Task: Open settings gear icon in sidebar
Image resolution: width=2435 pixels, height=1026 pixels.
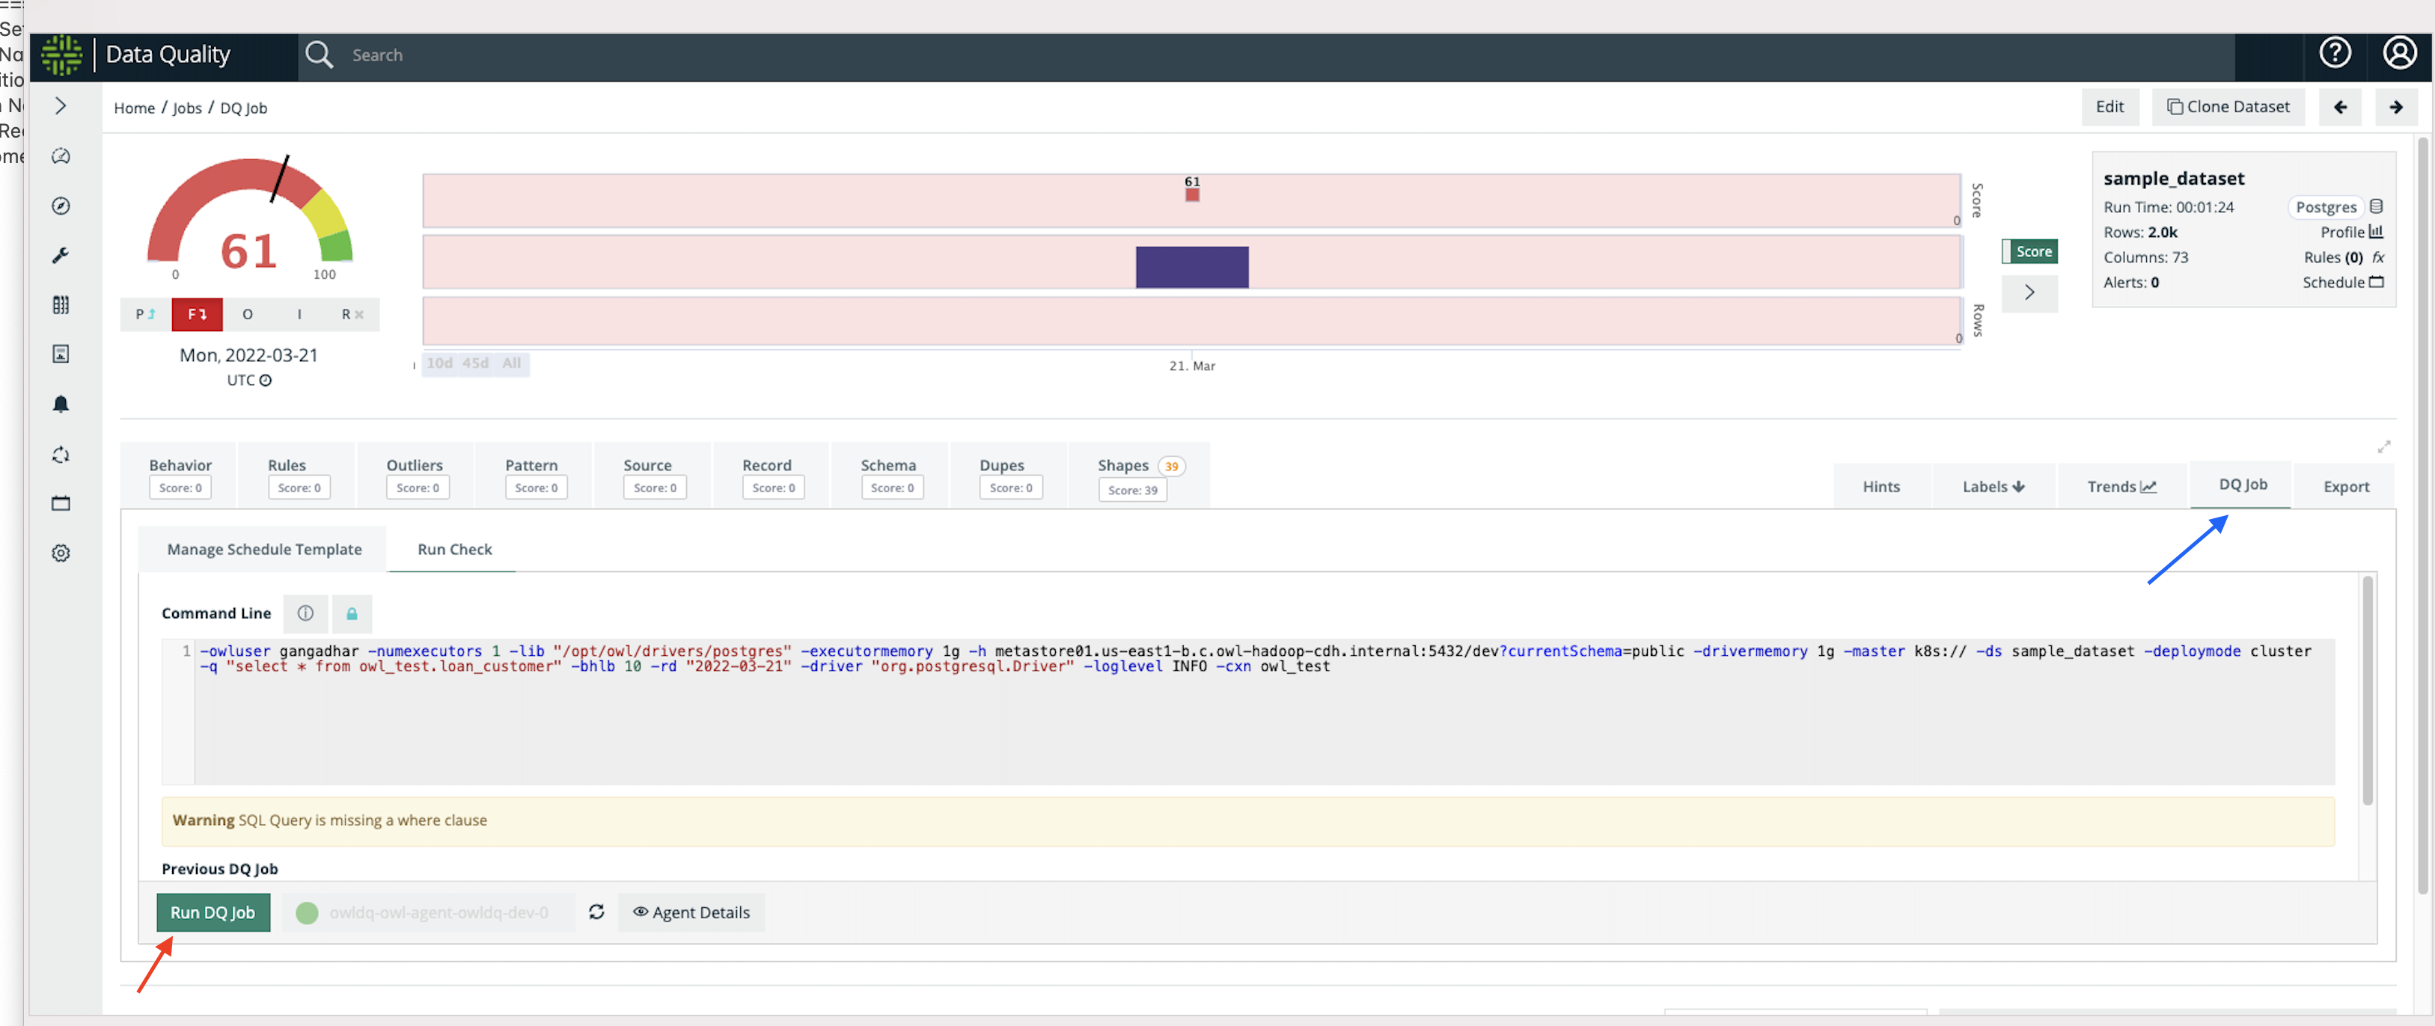Action: point(61,553)
